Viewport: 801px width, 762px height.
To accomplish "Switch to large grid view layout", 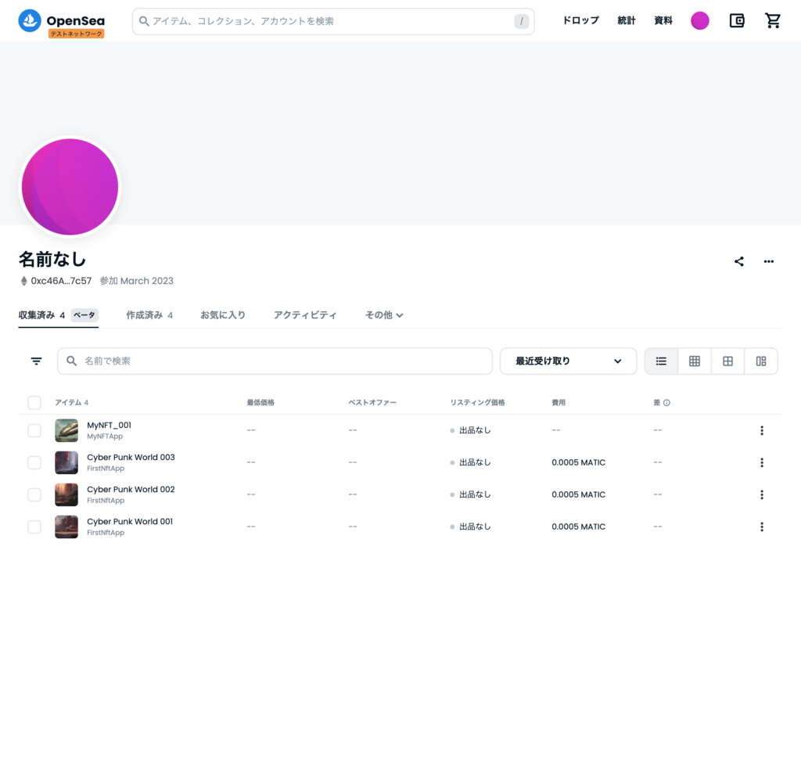I will coord(727,361).
